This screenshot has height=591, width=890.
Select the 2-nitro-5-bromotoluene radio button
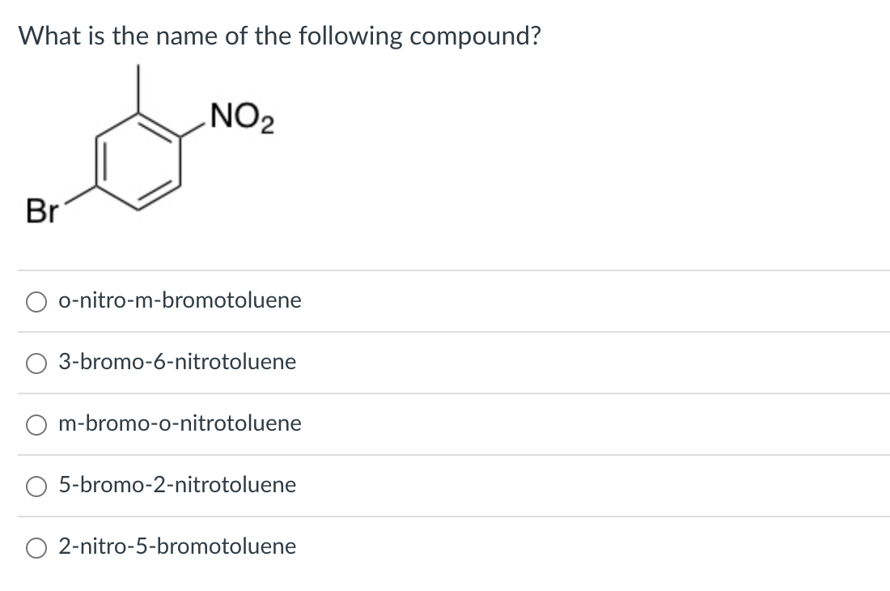click(36, 548)
